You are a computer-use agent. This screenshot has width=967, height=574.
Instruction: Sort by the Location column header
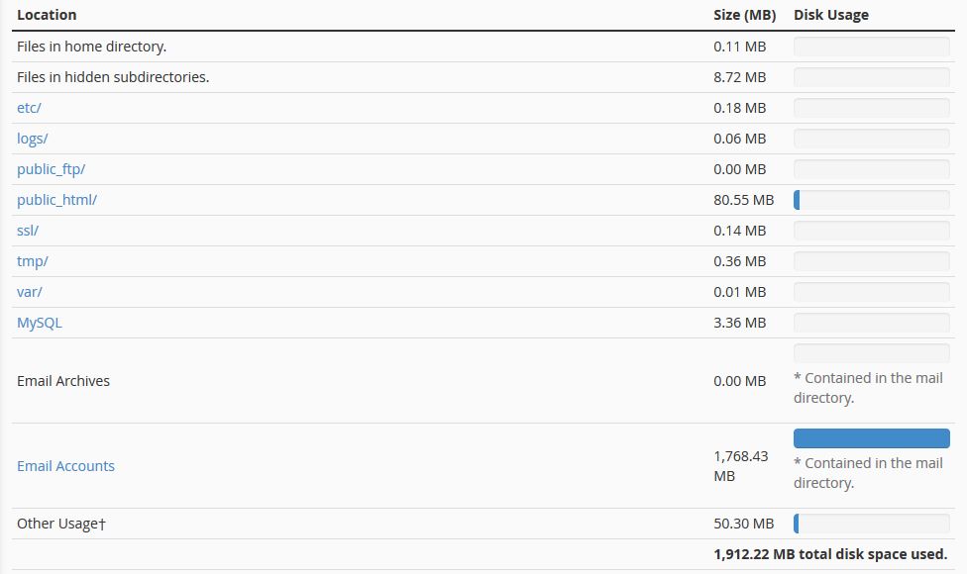coord(47,15)
